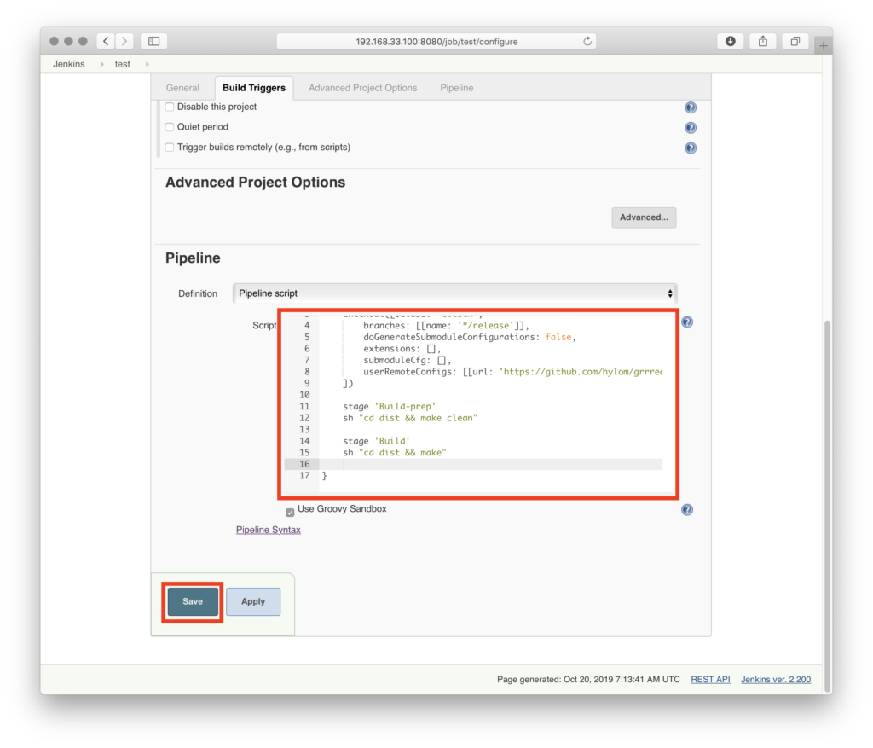Click the doGenerateSubmoduleConfigurations line
This screenshot has height=748, width=873.
coord(470,337)
